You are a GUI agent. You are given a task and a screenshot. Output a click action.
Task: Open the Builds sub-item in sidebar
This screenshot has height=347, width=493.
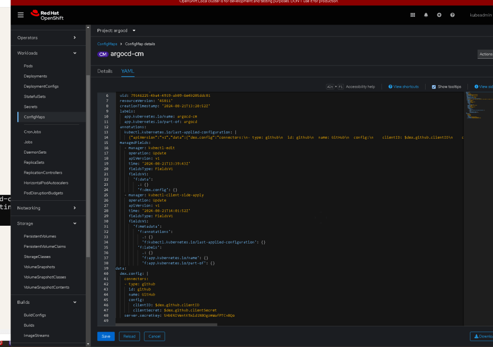[x=29, y=325]
